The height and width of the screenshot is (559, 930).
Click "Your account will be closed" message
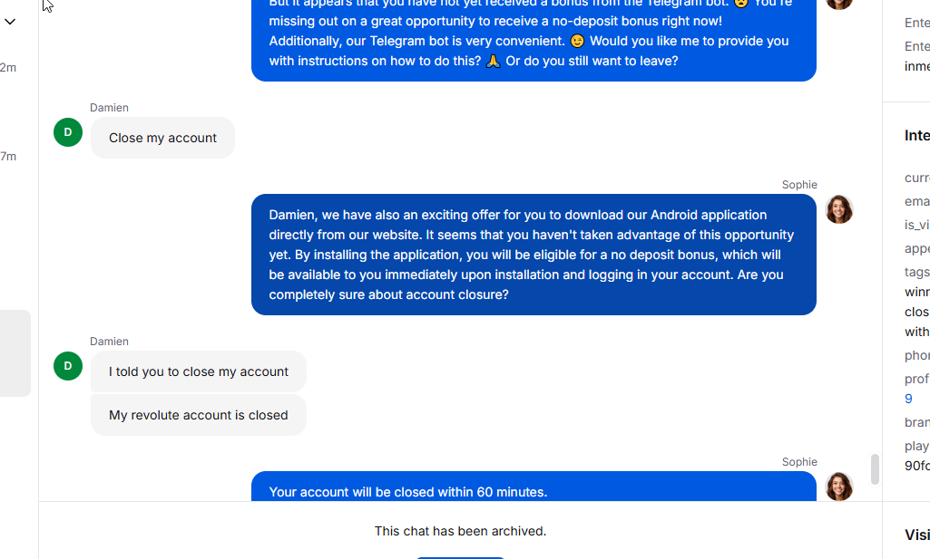[x=534, y=487]
